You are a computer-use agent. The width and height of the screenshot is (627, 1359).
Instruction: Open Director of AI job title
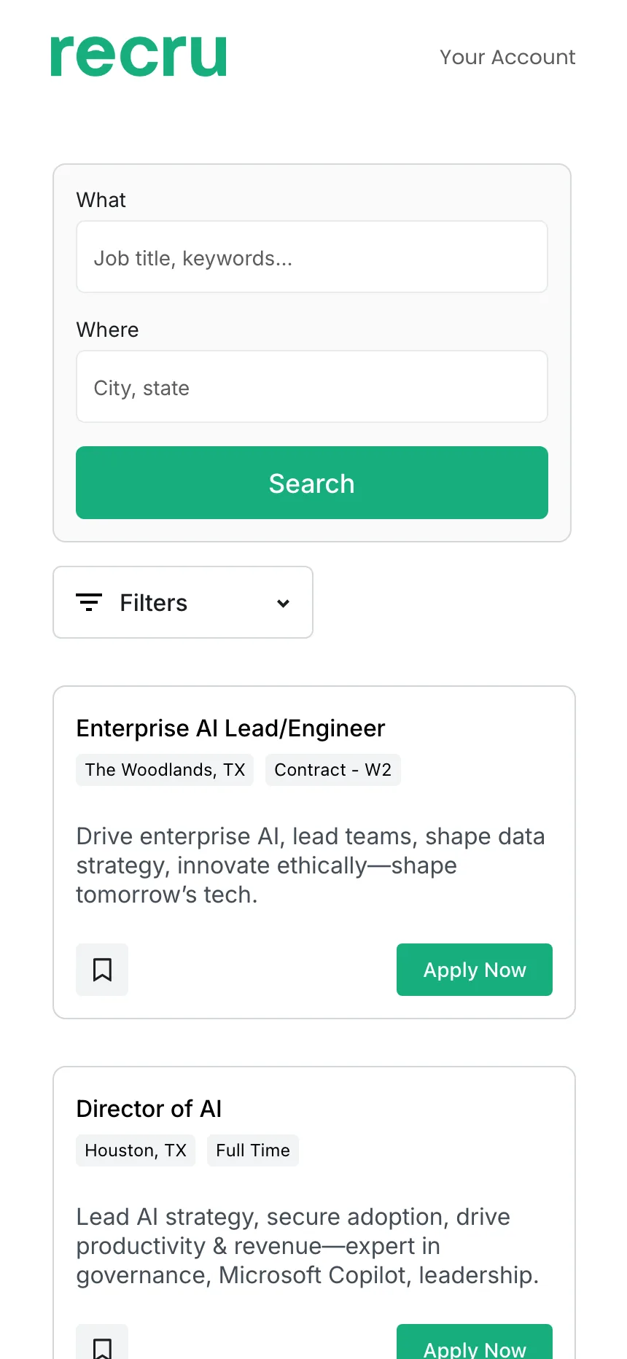pyautogui.click(x=149, y=1108)
